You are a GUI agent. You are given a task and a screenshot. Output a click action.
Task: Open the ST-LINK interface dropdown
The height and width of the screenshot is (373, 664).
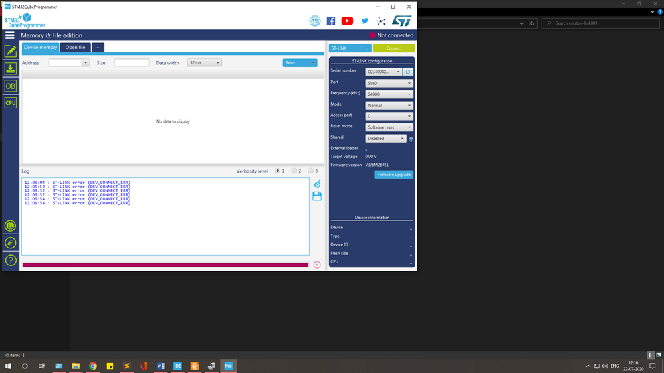[350, 48]
